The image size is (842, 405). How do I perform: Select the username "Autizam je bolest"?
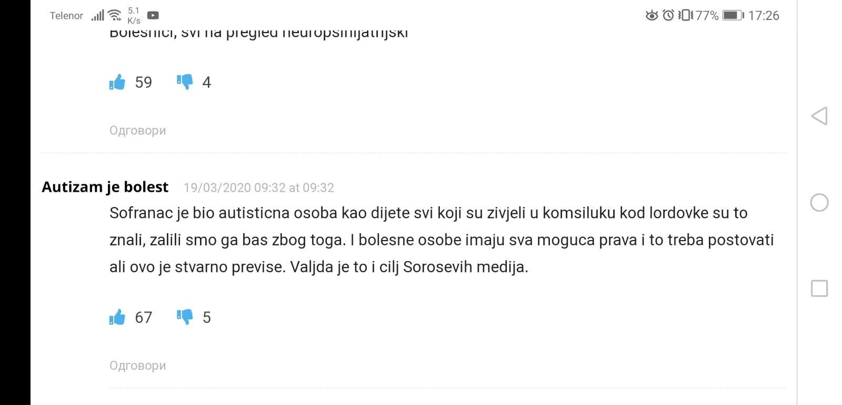(x=105, y=187)
